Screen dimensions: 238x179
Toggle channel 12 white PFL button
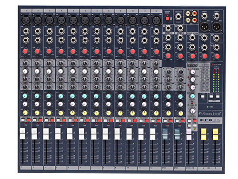153,120
